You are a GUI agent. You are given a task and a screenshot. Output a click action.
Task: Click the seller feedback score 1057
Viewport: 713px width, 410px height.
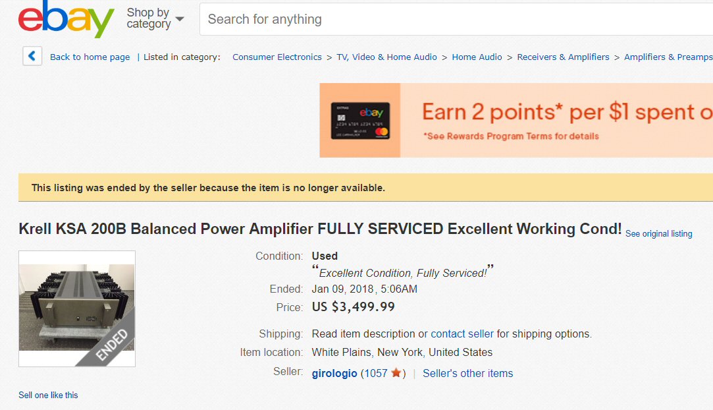point(375,374)
